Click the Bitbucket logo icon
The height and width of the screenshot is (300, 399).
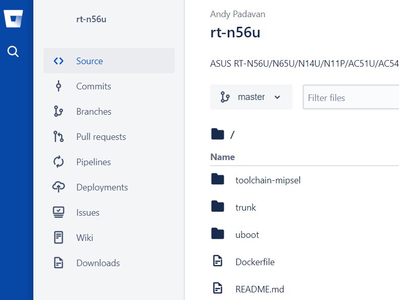[13, 19]
